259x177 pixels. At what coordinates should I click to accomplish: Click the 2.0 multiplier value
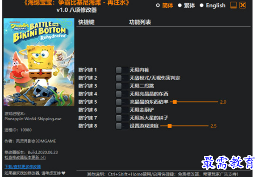click(223, 102)
